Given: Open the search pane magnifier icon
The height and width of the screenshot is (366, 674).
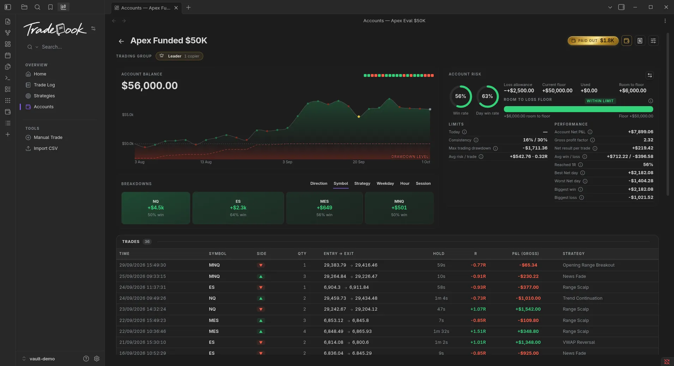Looking at the screenshot, I should pos(37,7).
